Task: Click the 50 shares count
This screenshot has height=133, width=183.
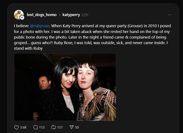Action: (x=77, y=127)
